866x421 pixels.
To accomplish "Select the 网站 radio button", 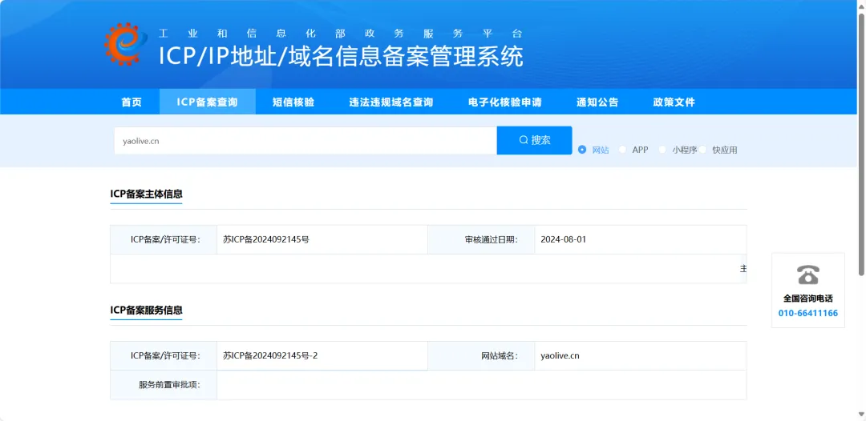I will (x=582, y=150).
